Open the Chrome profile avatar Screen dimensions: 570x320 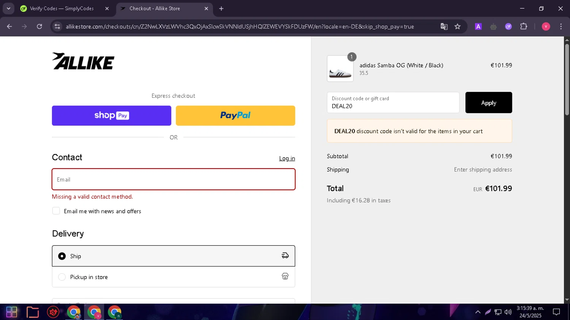pyautogui.click(x=546, y=27)
